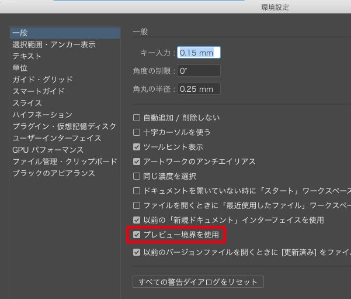
Task: Toggle 以前のバージョンファイルを開くときに [更新済み] checkbox
Action: tap(137, 252)
